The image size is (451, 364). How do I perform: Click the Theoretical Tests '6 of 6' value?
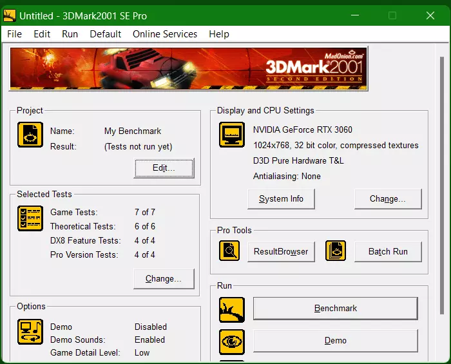[x=145, y=226]
